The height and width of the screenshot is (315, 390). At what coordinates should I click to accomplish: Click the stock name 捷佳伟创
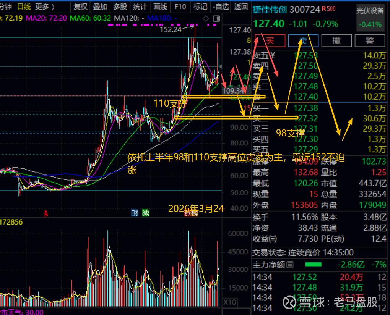[270, 10]
